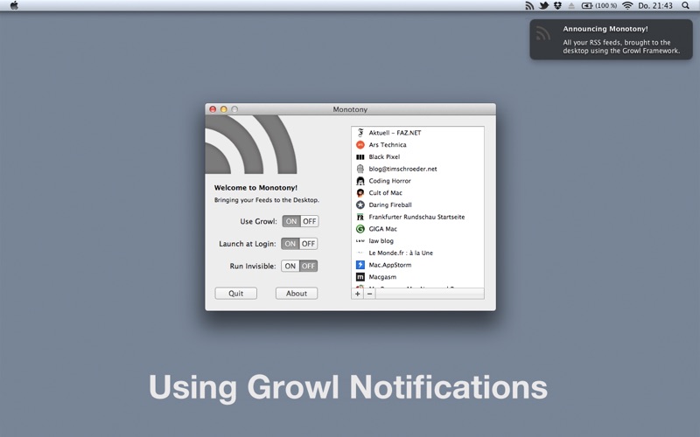Image resolution: width=700 pixels, height=437 pixels.
Task: Open the Dropbox menu bar icon
Action: pos(557,5)
